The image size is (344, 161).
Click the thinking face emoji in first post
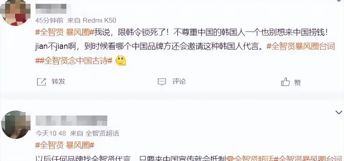(x=121, y=61)
